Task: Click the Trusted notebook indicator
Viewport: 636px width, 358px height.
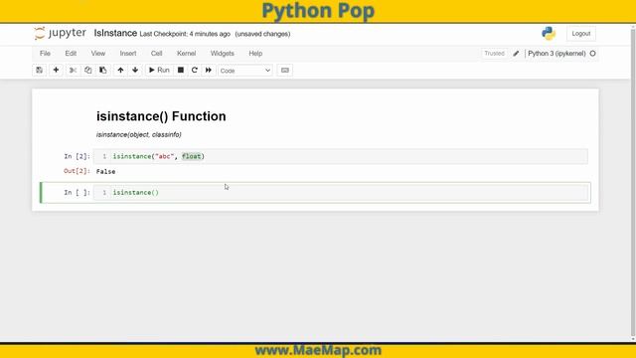Action: point(495,53)
